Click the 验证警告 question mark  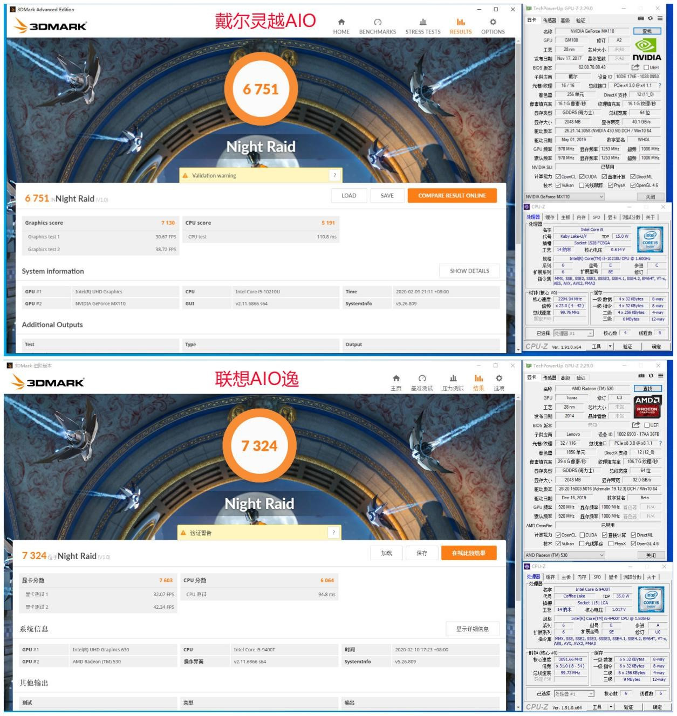(333, 533)
